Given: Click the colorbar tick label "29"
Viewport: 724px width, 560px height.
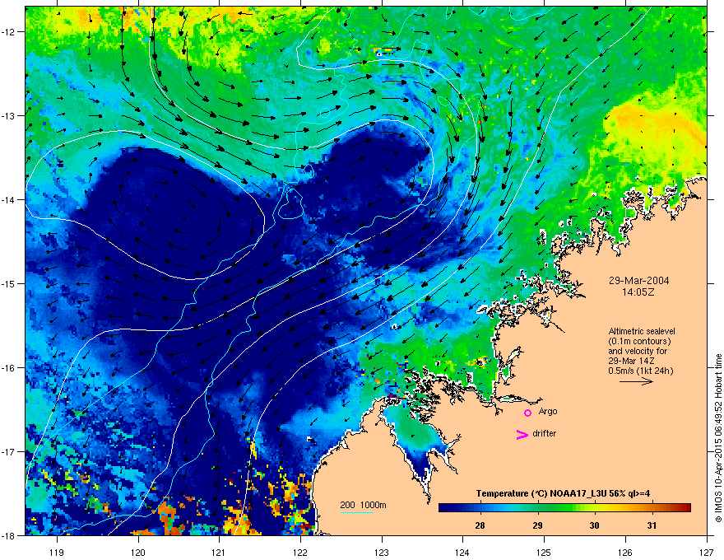Looking at the screenshot, I should [x=537, y=525].
